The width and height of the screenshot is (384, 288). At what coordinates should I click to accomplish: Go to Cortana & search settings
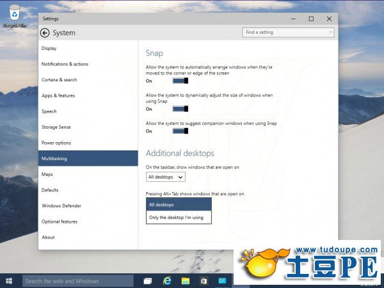pos(88,80)
